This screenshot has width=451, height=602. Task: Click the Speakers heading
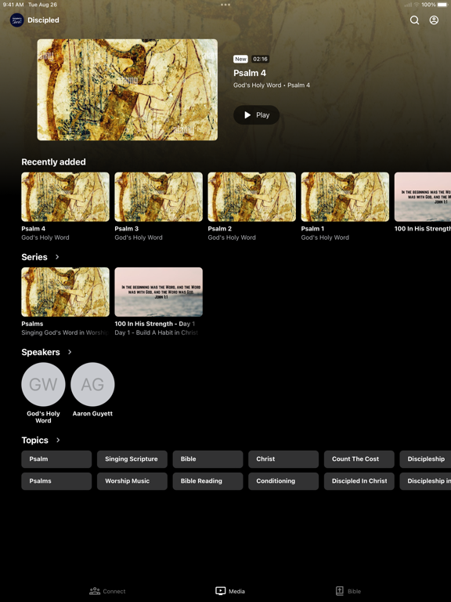[41, 352]
